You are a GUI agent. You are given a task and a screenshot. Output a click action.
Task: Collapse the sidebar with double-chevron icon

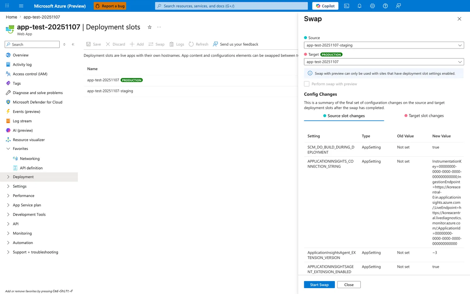tap(73, 44)
